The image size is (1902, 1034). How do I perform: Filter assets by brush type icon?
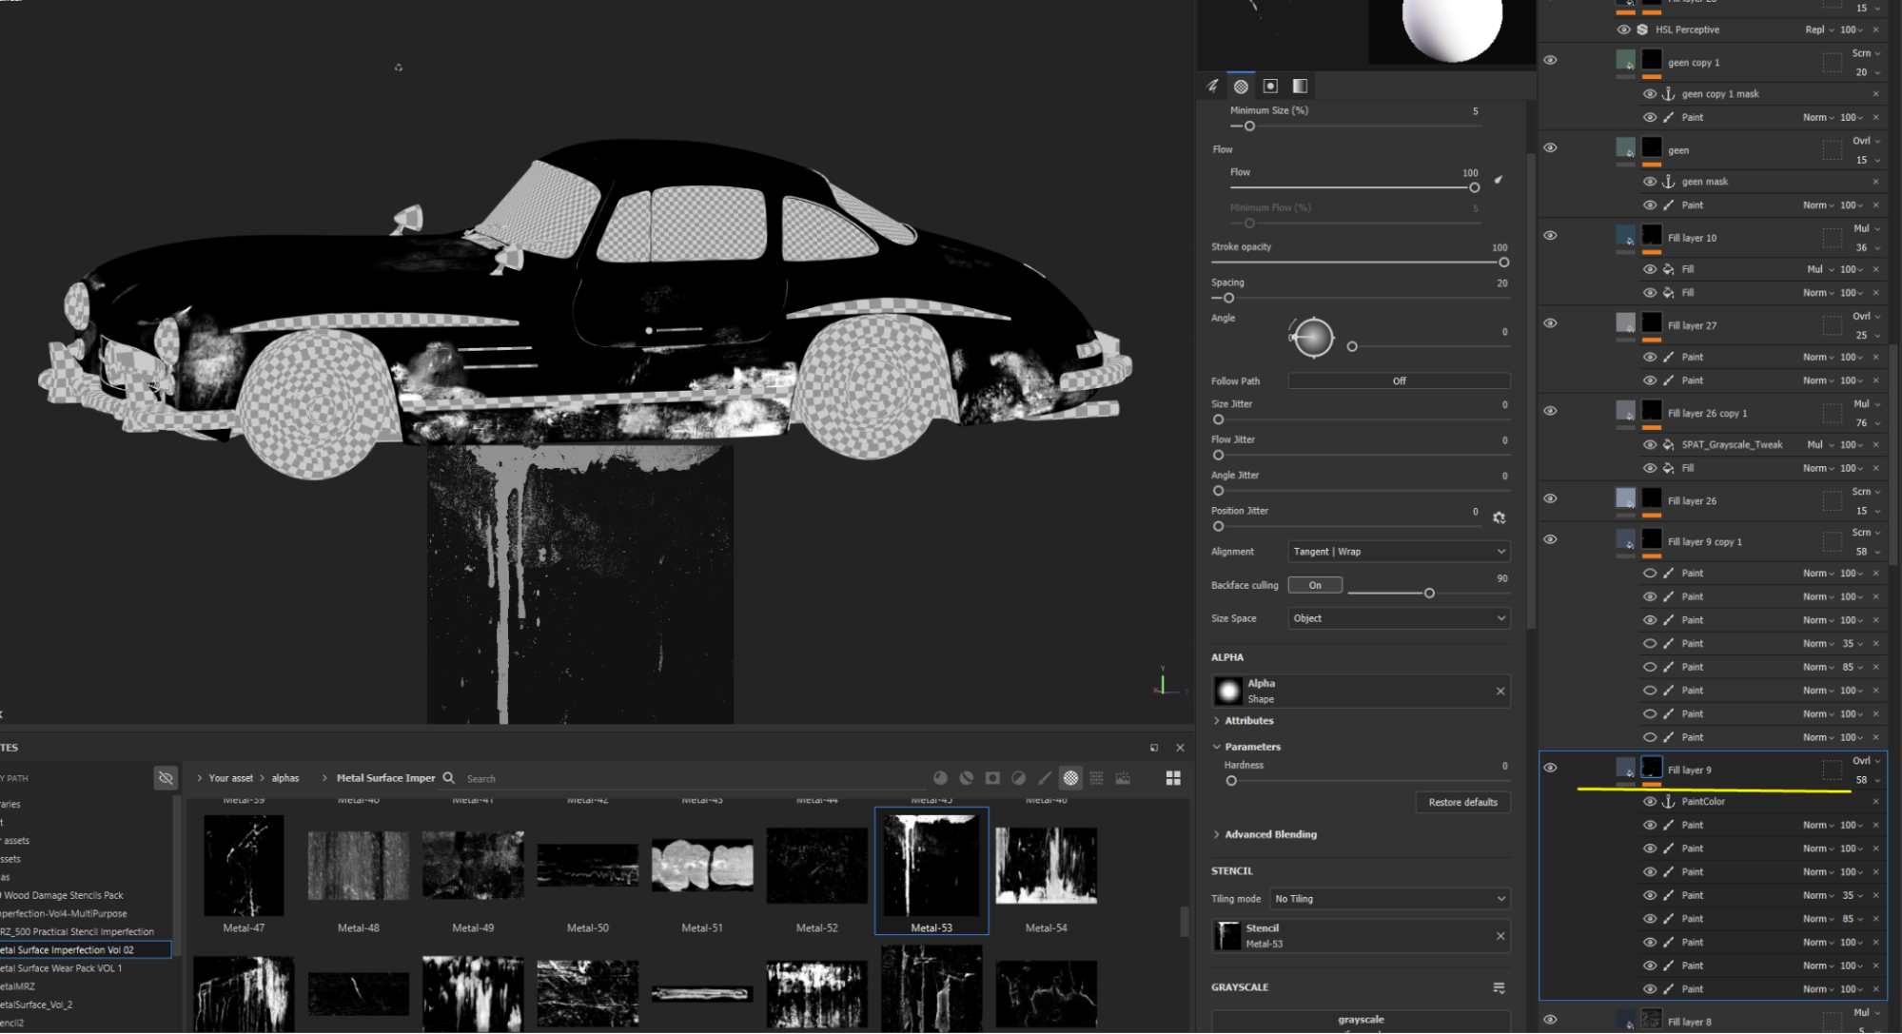coord(1045,778)
